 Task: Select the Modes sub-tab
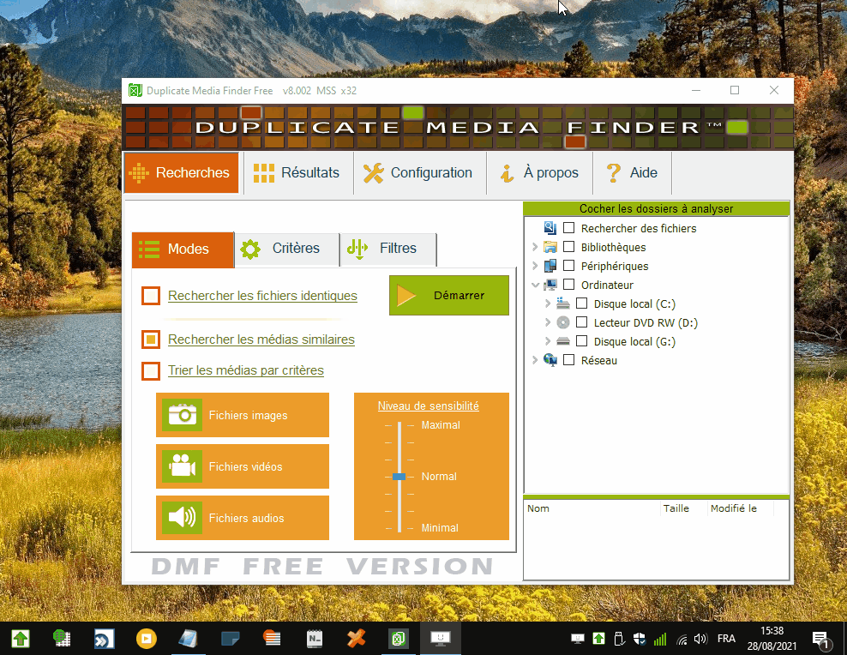[183, 249]
